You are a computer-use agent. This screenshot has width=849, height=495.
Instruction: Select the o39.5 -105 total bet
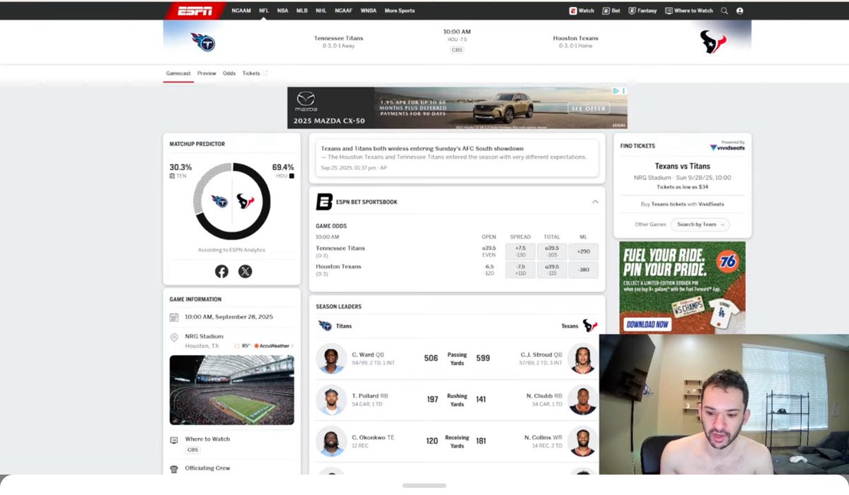click(x=552, y=251)
